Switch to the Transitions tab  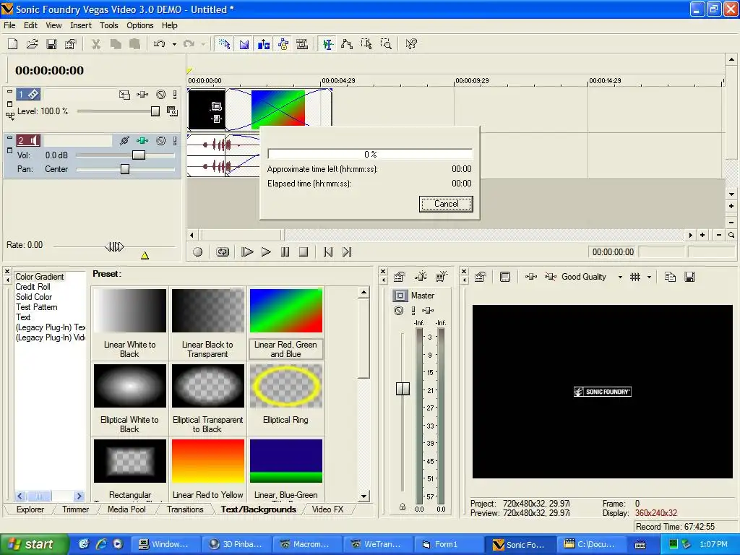tap(185, 509)
